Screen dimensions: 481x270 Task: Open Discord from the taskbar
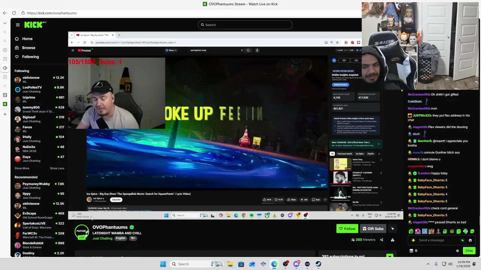[x=296, y=264]
